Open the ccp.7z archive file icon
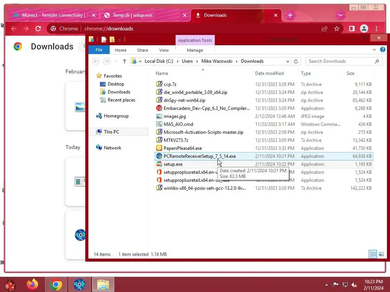The image size is (390, 292). point(159,84)
